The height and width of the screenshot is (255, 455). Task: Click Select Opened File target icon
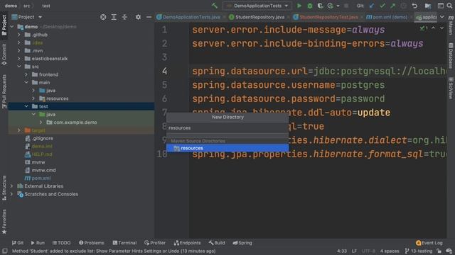pos(103,17)
